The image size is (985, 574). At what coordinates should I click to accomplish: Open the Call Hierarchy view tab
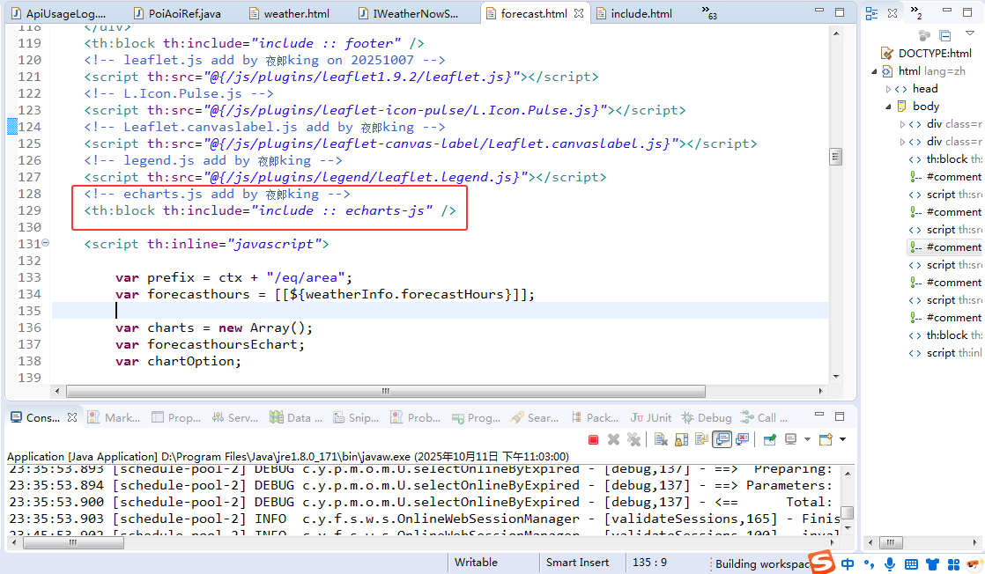point(764,417)
